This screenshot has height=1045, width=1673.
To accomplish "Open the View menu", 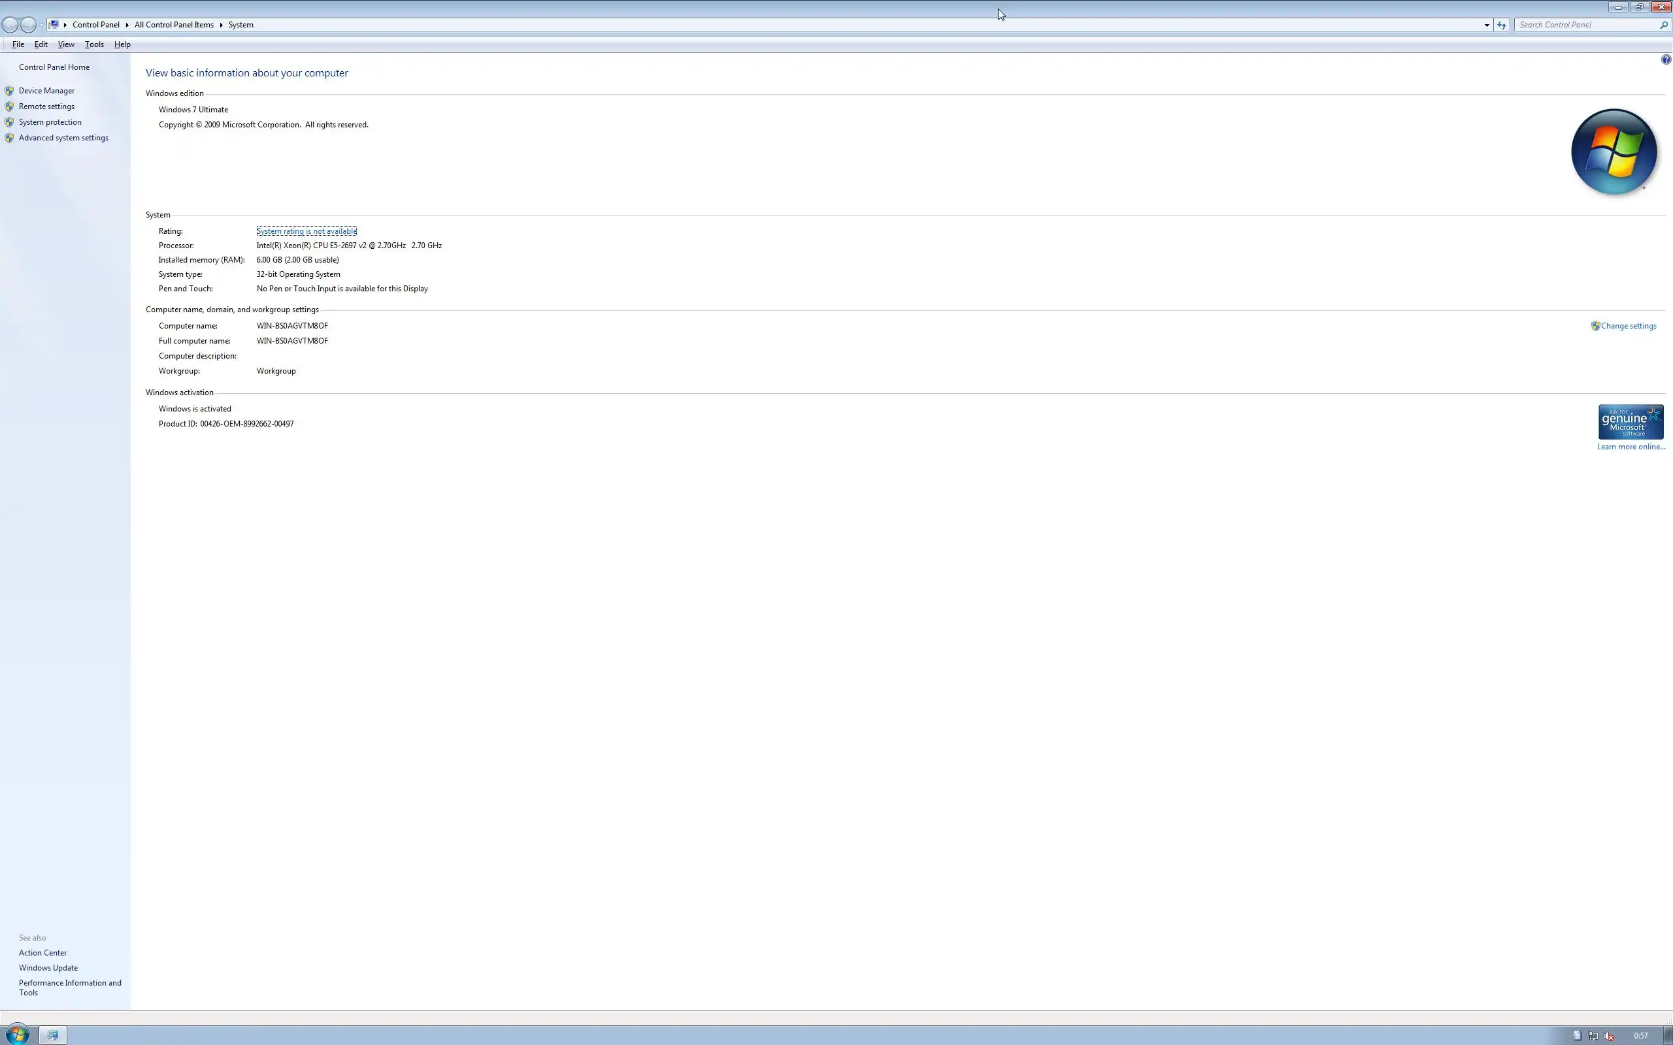I will click(x=65, y=44).
